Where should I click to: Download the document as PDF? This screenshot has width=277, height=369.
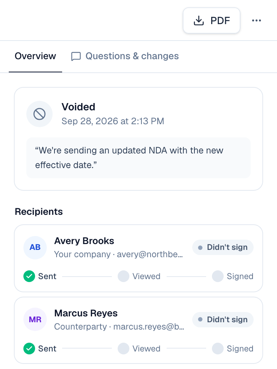point(212,20)
